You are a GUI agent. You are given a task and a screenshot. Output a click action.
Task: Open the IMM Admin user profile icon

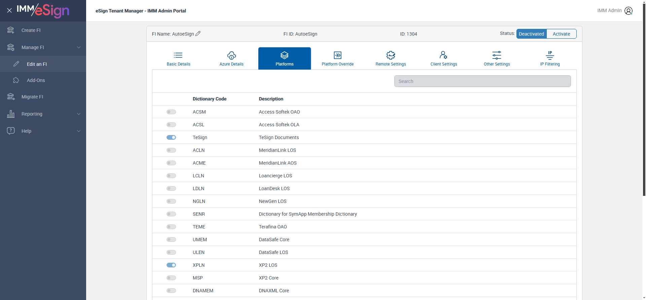point(628,11)
